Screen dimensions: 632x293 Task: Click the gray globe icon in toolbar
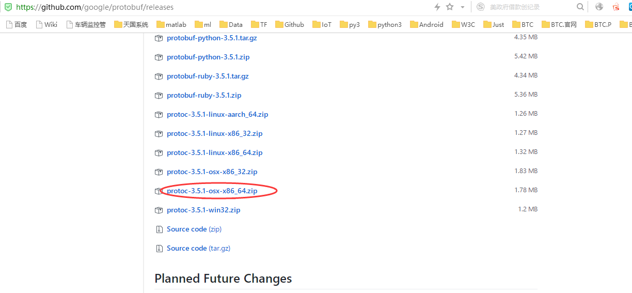599,7
